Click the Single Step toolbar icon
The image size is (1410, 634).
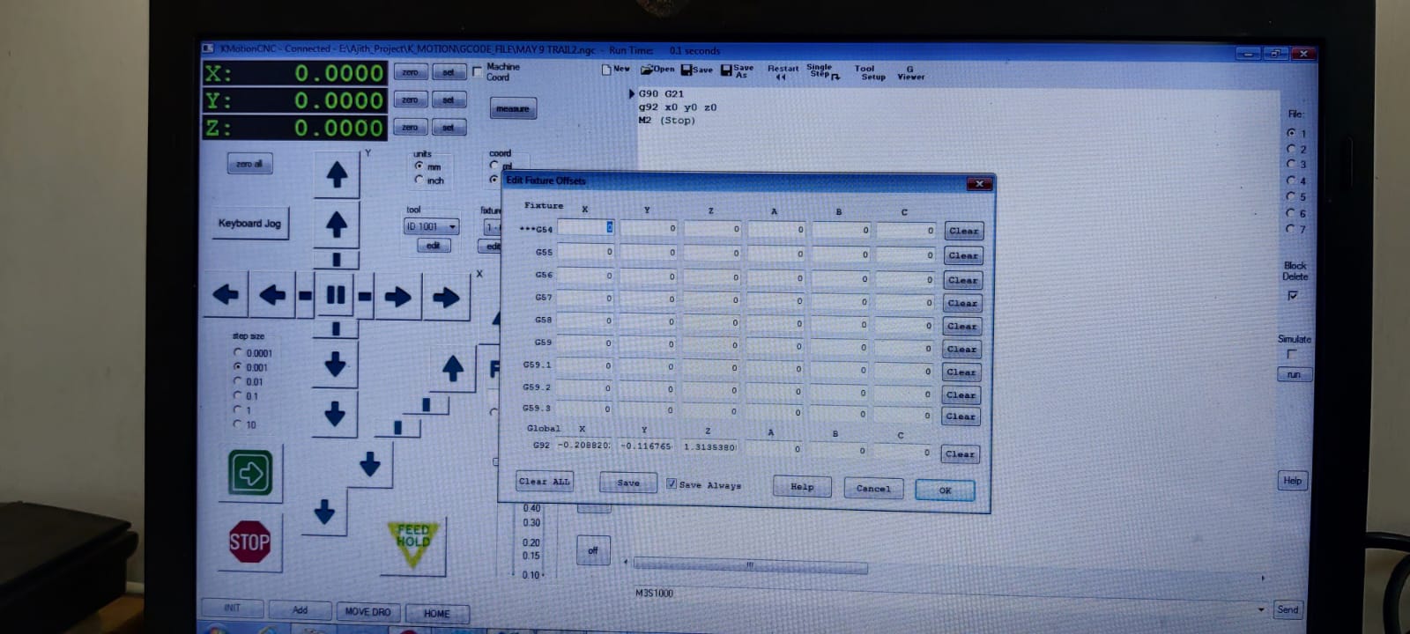point(823,72)
